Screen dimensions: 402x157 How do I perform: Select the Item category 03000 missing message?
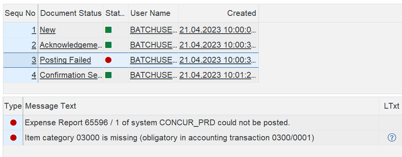[x=170, y=138]
